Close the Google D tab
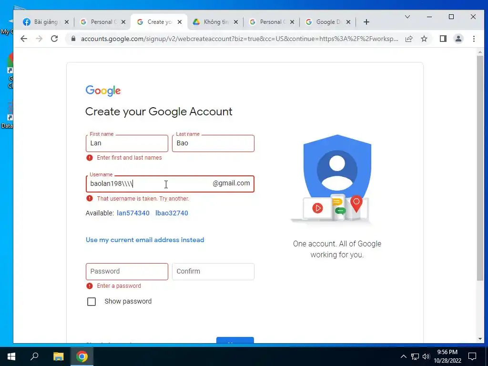Screen dimensions: 488x366 [348, 22]
